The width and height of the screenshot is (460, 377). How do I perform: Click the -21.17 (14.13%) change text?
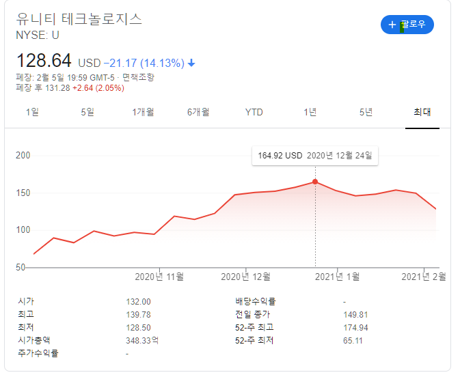[144, 63]
